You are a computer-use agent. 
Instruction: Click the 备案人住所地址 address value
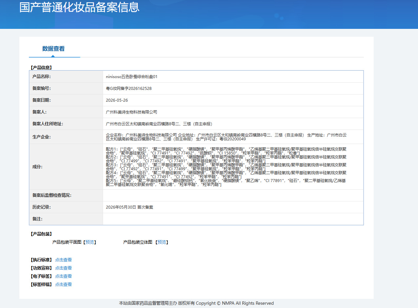pyautogui.click(x=159, y=124)
